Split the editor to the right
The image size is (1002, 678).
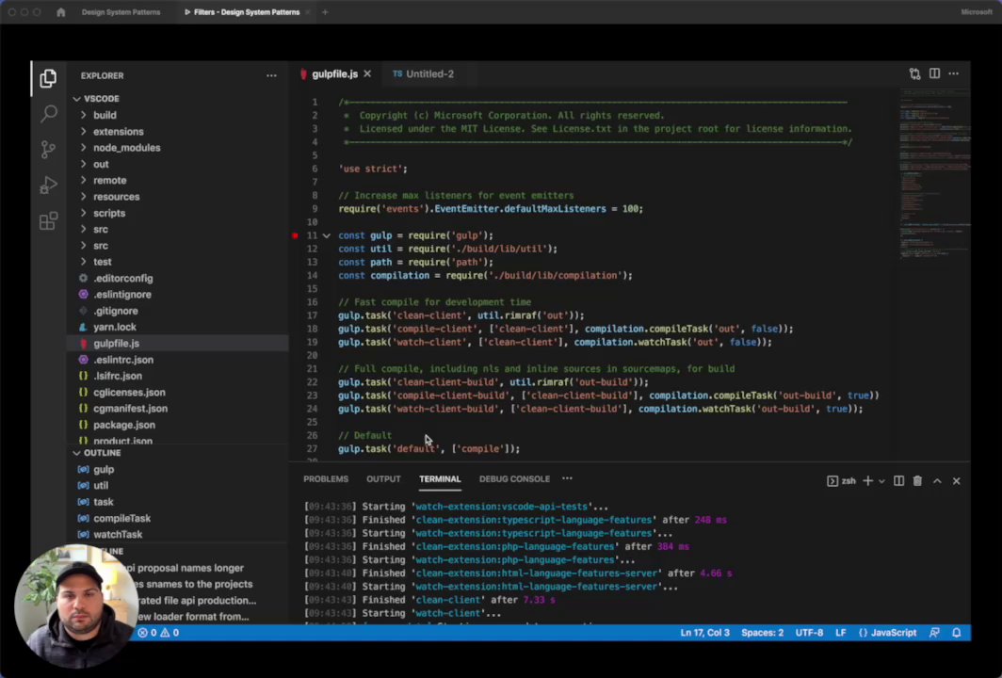pyautogui.click(x=934, y=74)
